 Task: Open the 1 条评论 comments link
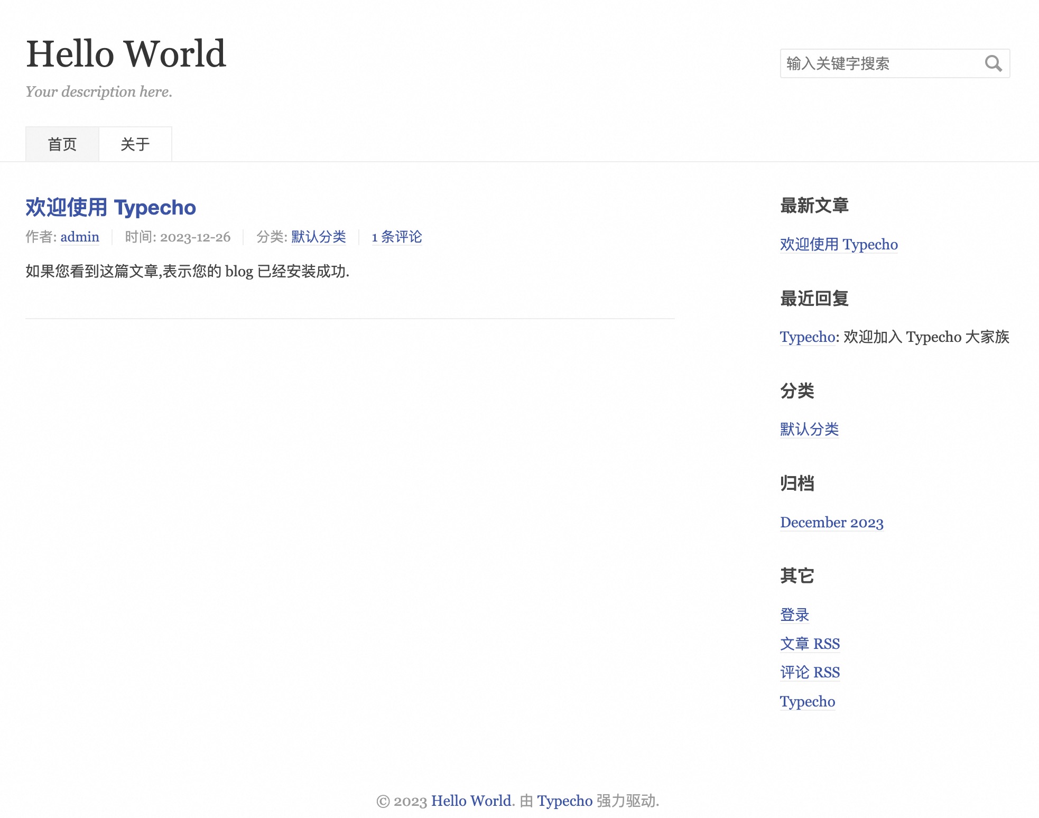coord(397,237)
